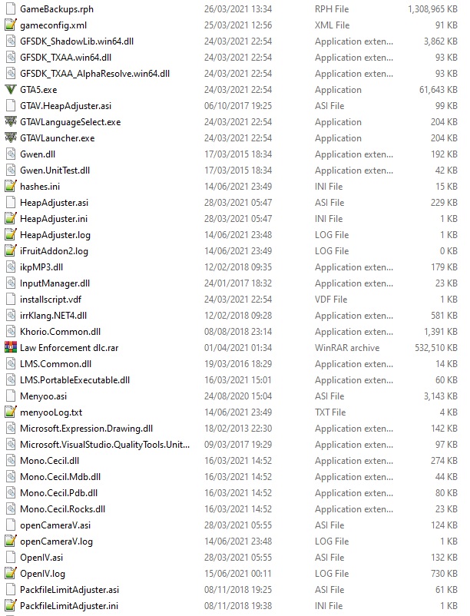The height and width of the screenshot is (616, 470).
Task: Click the 3,143 KB size of Menyoo.asi
Action: 441,396
